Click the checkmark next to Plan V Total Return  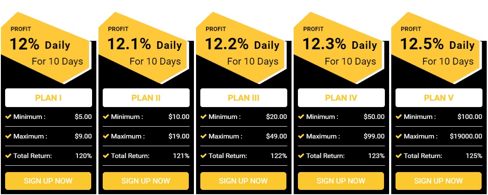click(399, 156)
